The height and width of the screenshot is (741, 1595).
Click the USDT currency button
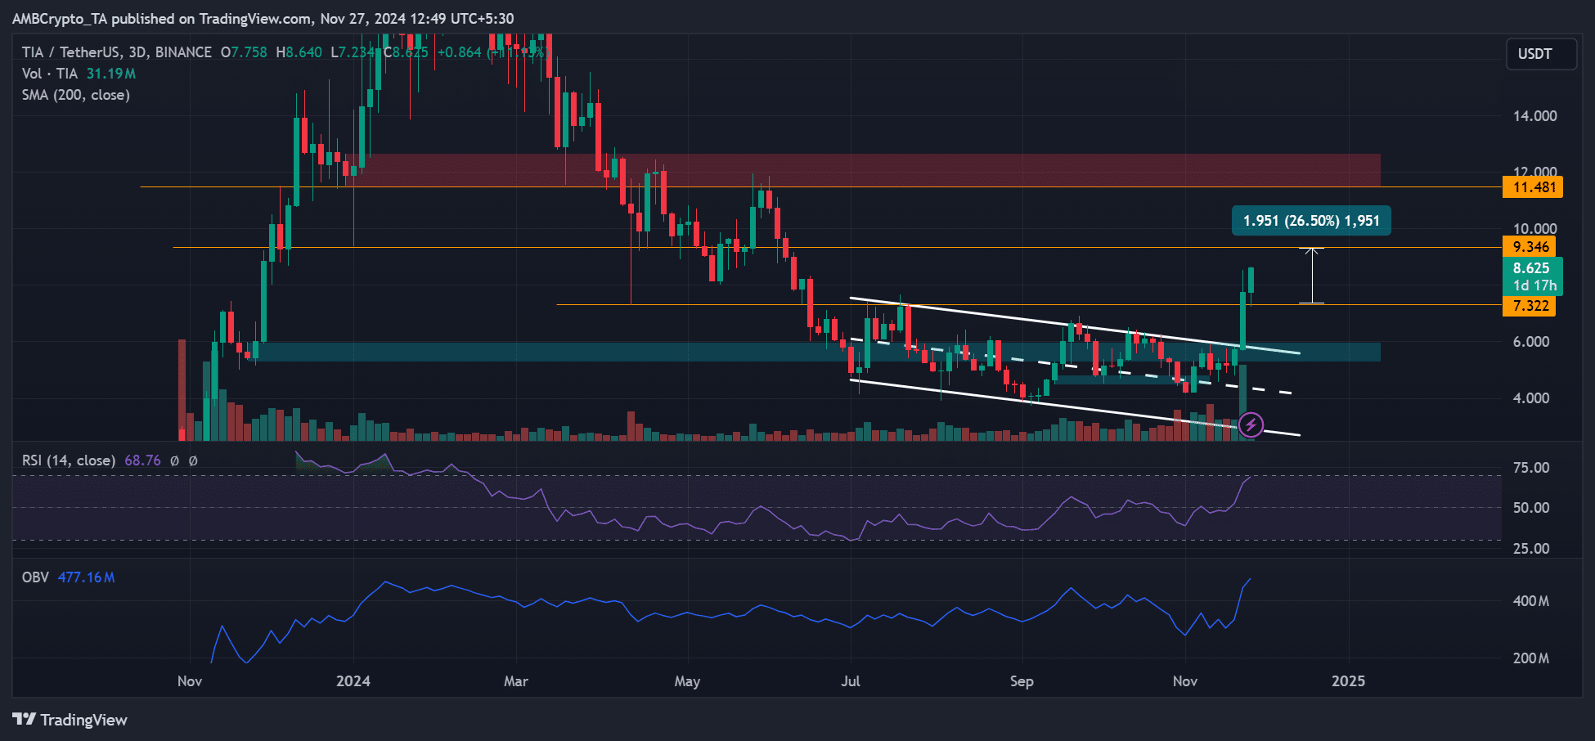pos(1541,54)
